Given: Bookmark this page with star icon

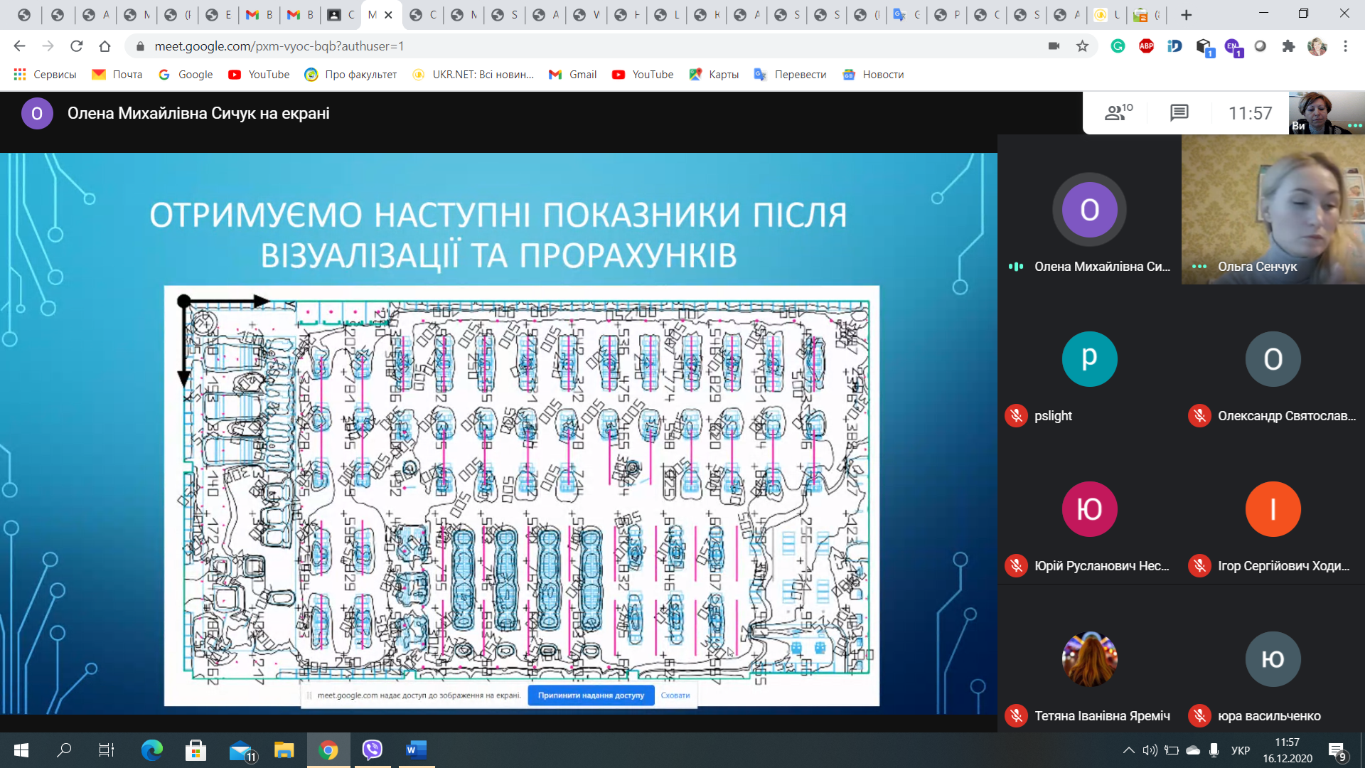Looking at the screenshot, I should click(1082, 46).
